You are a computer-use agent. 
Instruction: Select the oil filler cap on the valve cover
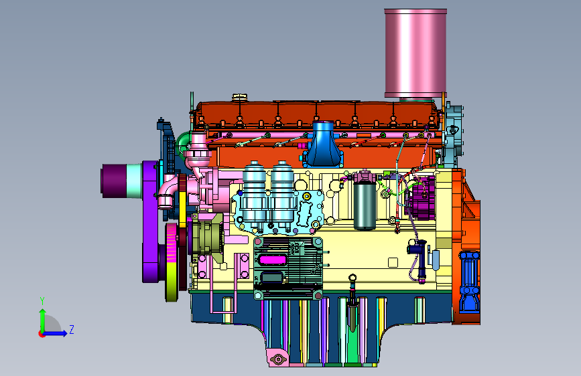(239, 97)
